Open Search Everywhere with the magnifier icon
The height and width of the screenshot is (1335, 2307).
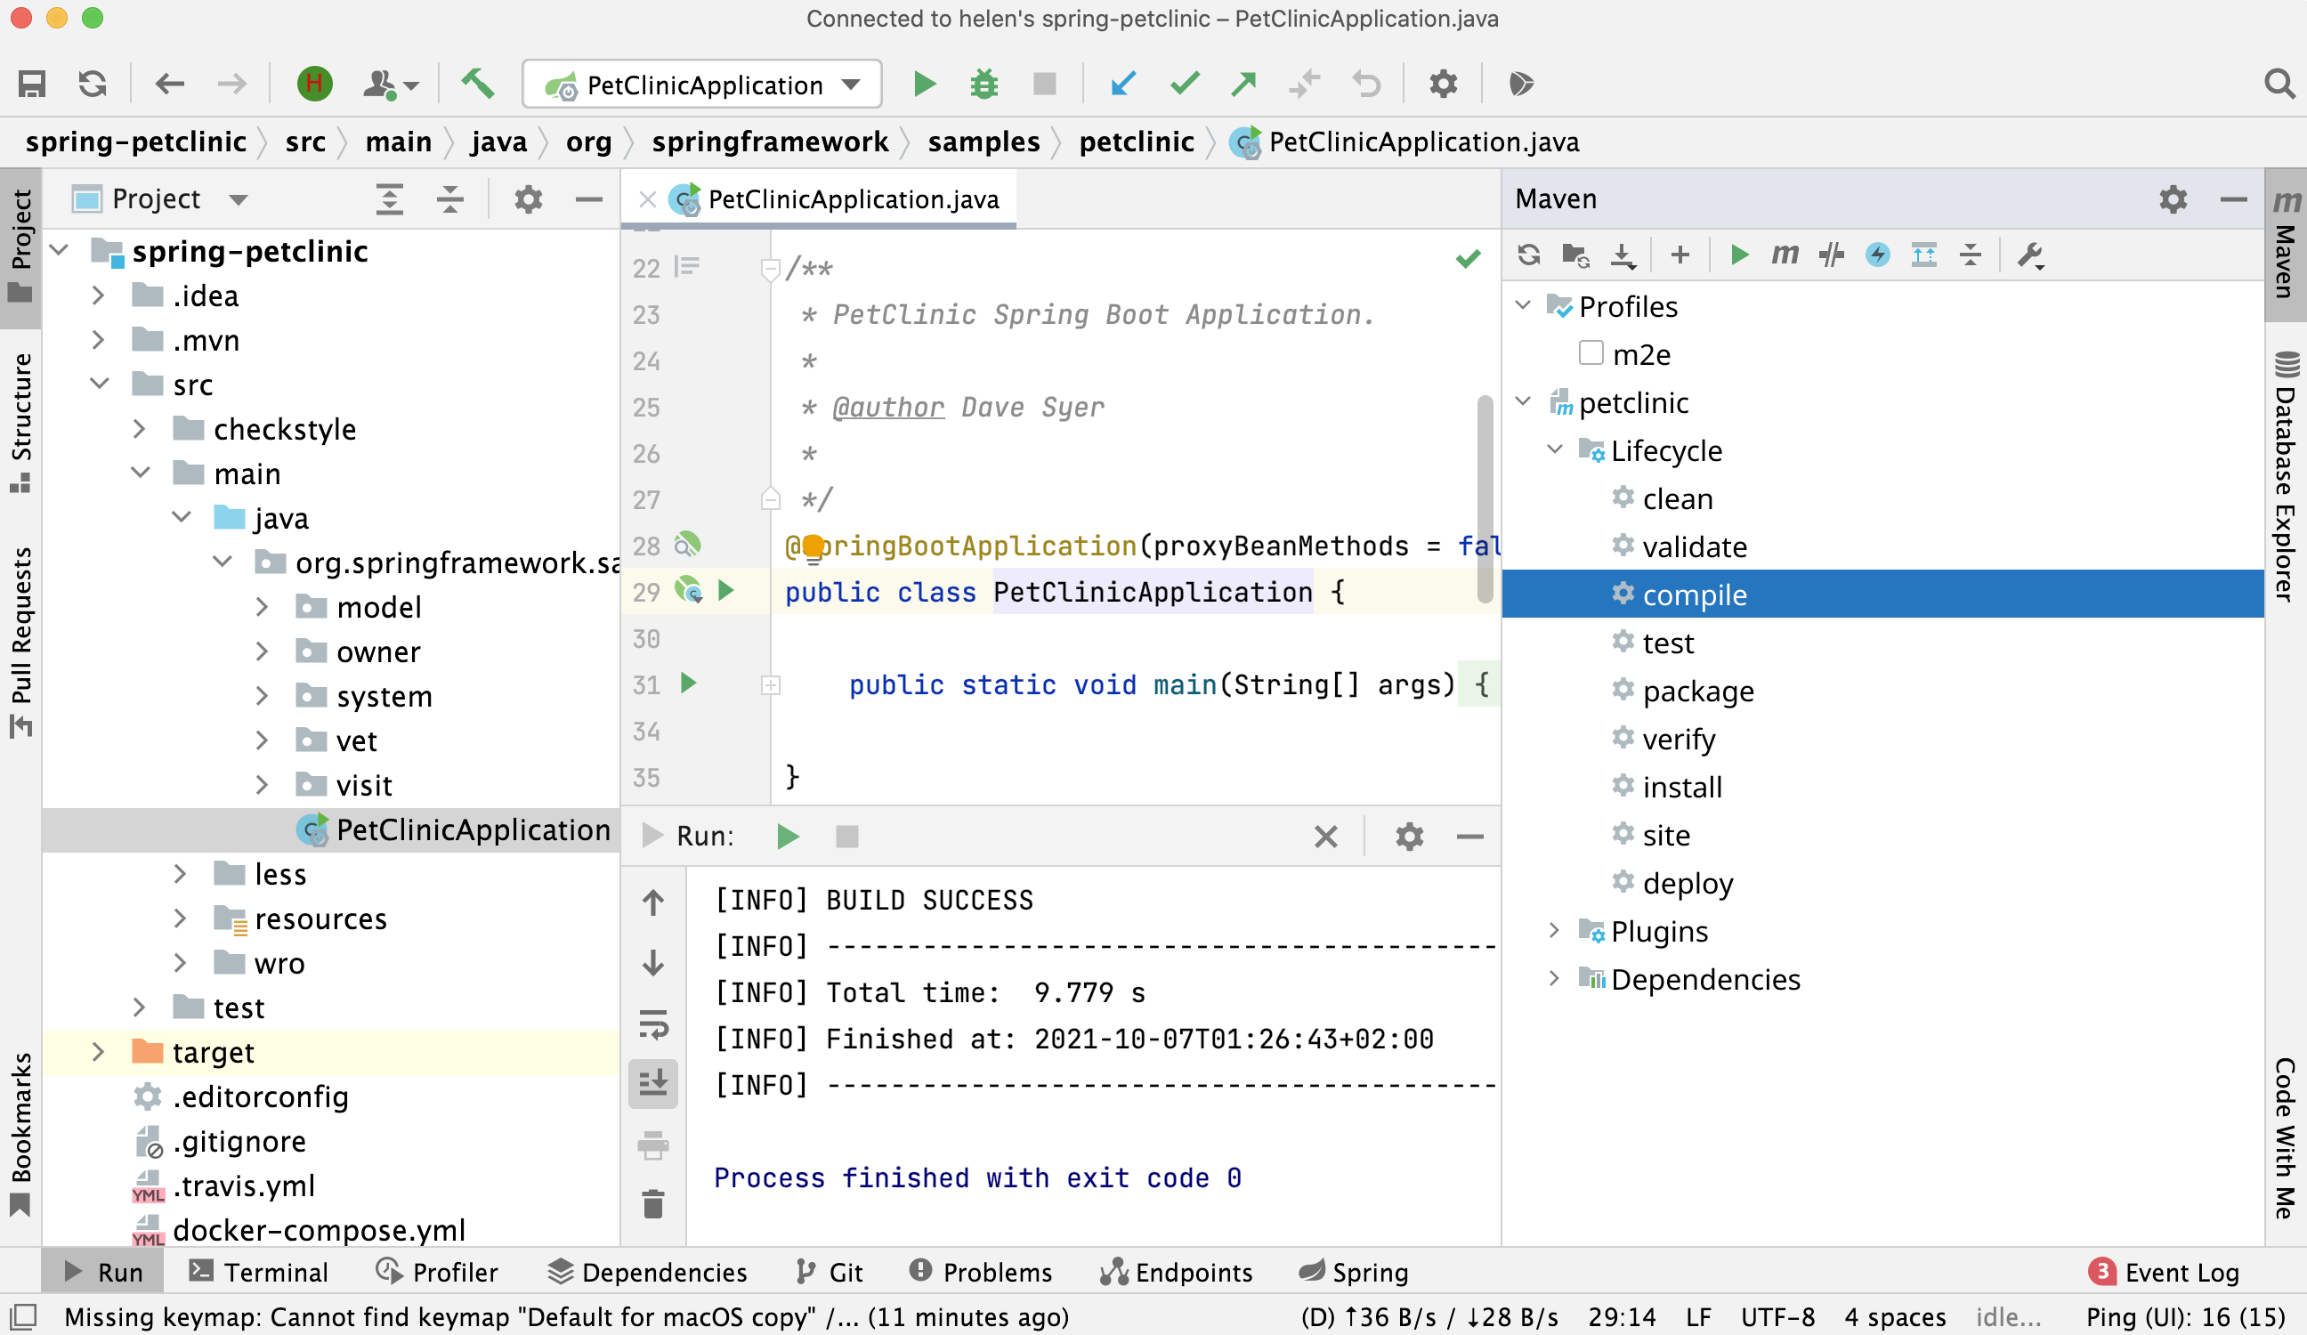[x=2279, y=84]
